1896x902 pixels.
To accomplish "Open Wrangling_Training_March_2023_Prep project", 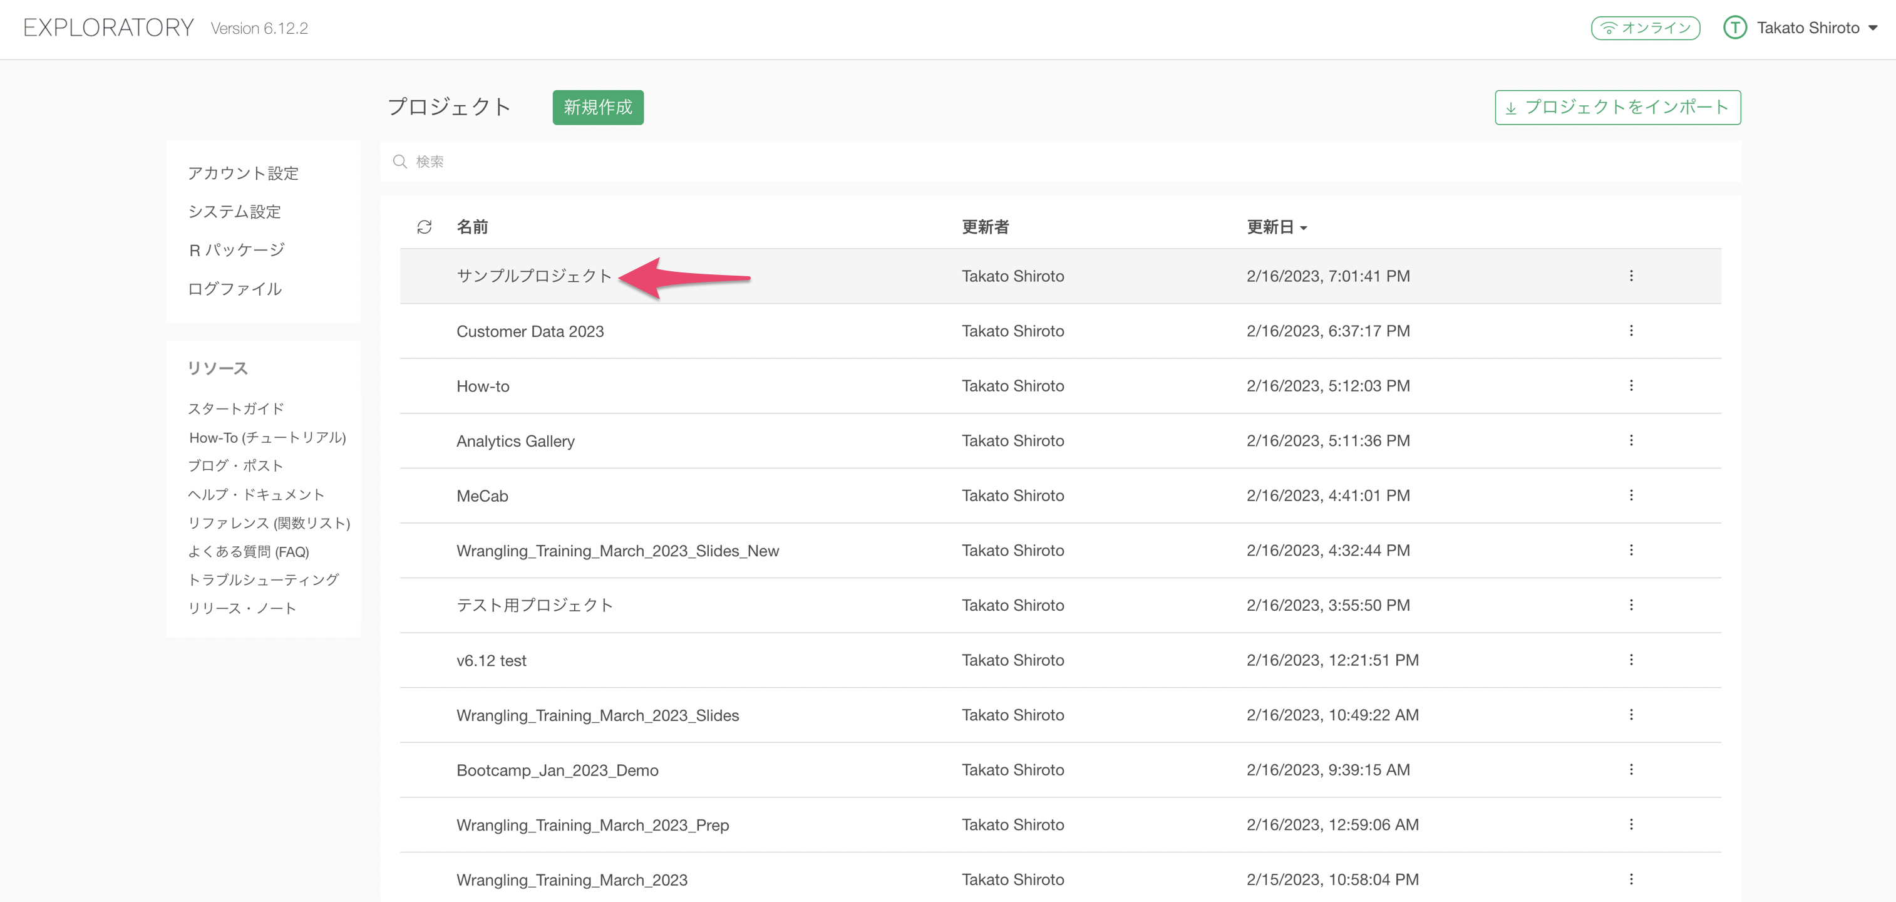I will [x=592, y=825].
